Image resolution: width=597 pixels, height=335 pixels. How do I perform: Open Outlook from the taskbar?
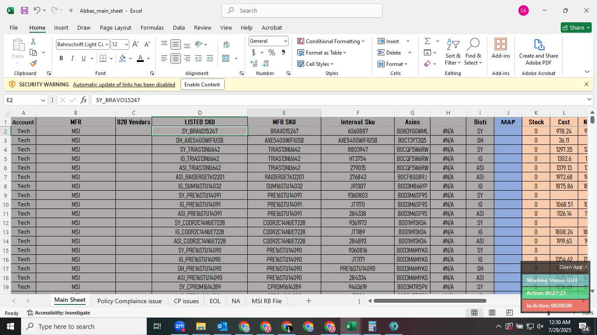[222, 326]
